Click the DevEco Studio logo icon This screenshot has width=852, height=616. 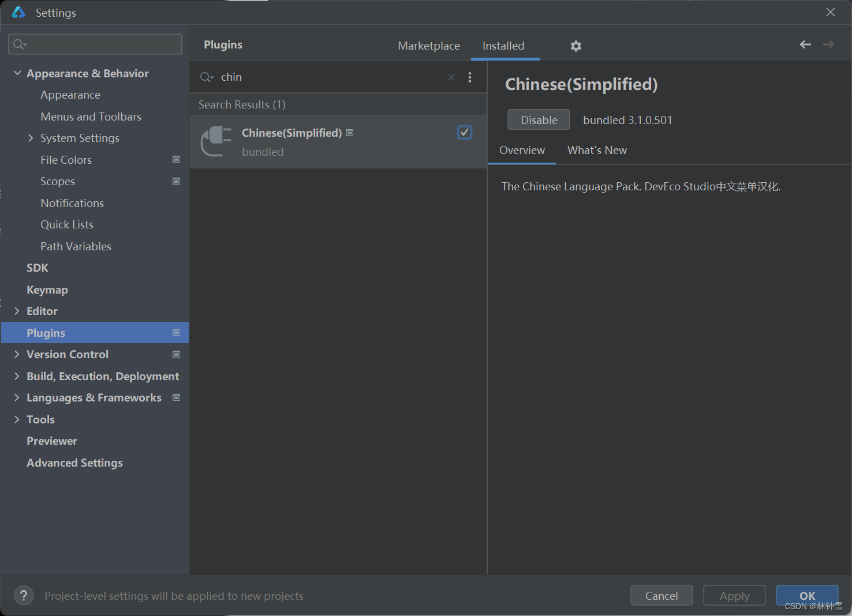click(18, 12)
